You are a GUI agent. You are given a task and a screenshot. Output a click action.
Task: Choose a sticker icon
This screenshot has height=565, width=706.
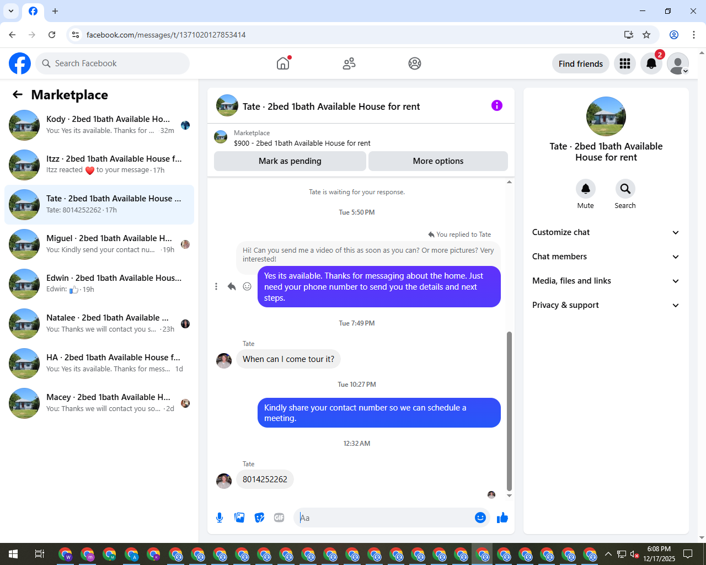(x=259, y=518)
